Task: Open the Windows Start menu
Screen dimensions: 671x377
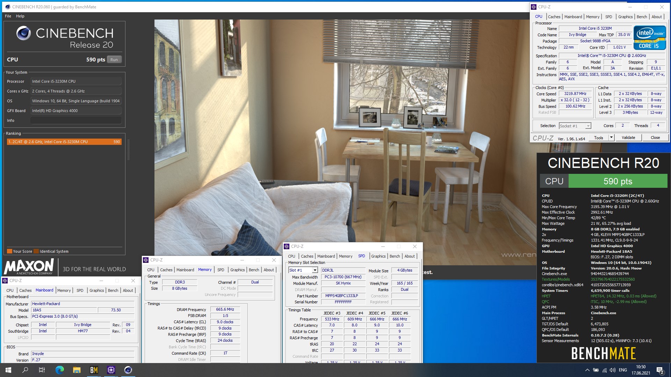Action: 8,370
